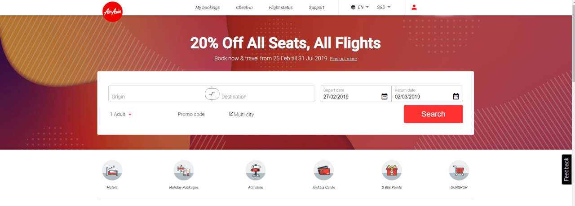Follow the Find out more link
Viewport: 575px width, 206px height.
(343, 59)
